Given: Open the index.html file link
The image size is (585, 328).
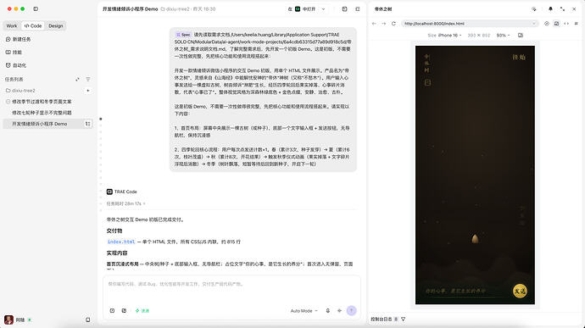Looking at the screenshot, I should pos(121,242).
